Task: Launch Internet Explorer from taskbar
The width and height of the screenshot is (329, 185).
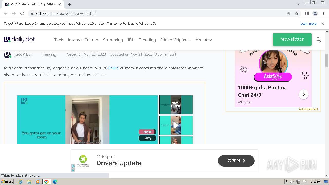Action: click(20, 182)
